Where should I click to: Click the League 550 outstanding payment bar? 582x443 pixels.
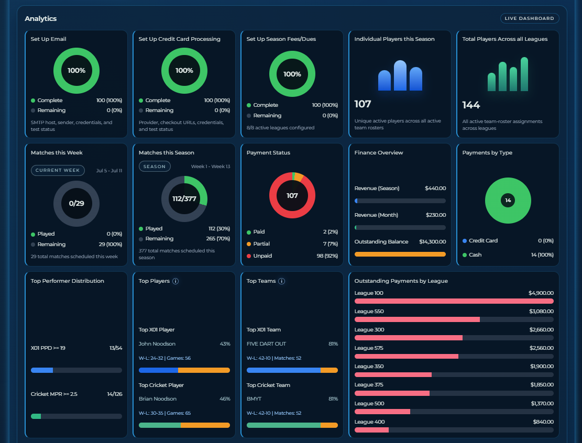coord(454,319)
